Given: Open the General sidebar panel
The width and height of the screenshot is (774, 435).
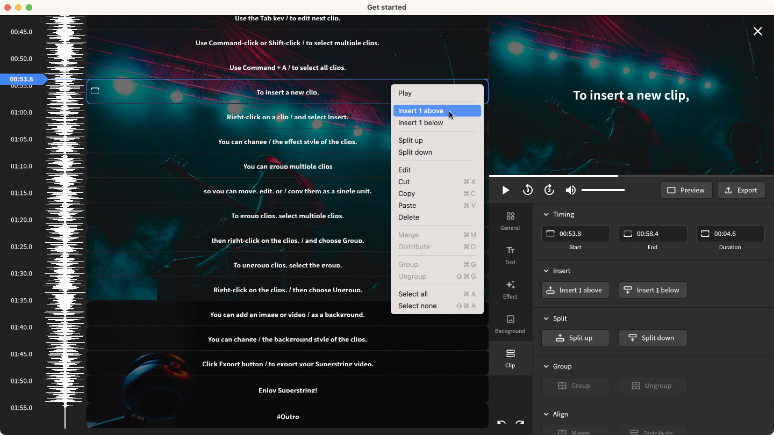Looking at the screenshot, I should [510, 220].
